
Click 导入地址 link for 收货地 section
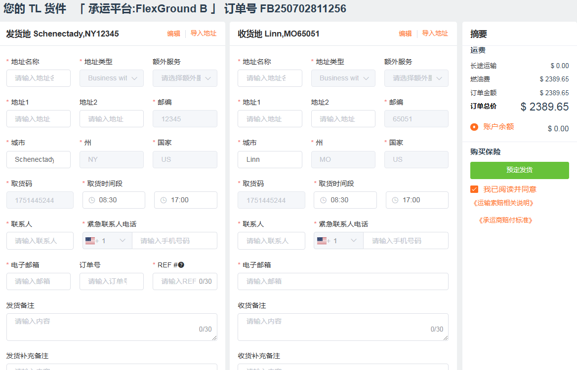(x=435, y=34)
